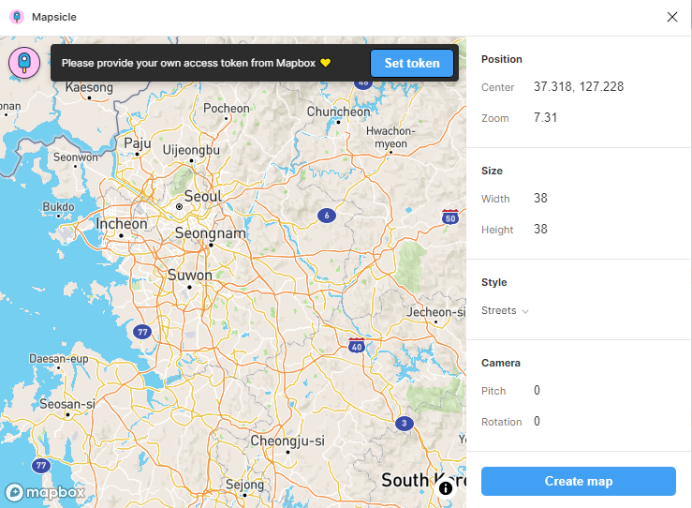The image size is (692, 508).
Task: Click the route 50 highway shield
Action: pos(450,217)
